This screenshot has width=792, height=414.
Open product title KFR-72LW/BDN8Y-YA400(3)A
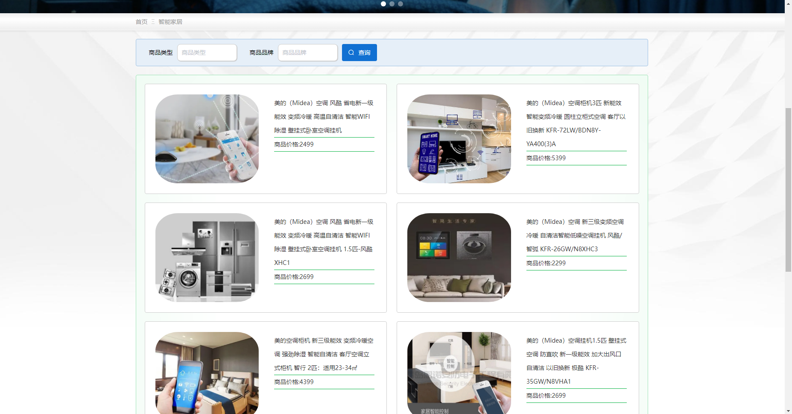tap(576, 123)
